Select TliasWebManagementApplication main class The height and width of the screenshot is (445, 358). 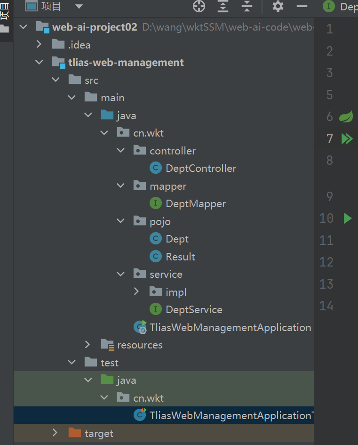[x=230, y=327]
